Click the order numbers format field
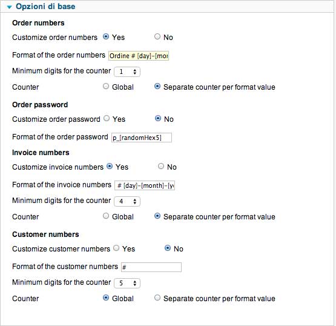Viewport: 336px width, 326px height. click(139, 56)
